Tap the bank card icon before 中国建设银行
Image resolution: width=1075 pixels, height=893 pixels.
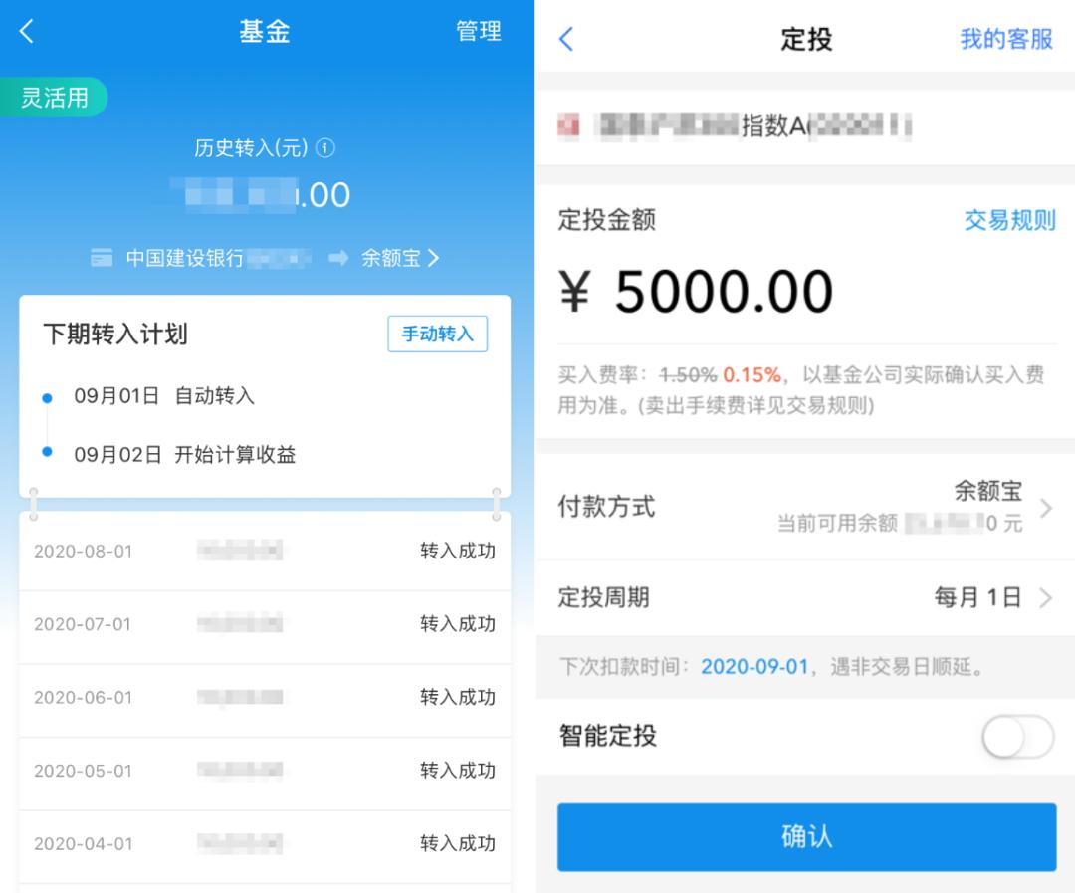point(102,258)
